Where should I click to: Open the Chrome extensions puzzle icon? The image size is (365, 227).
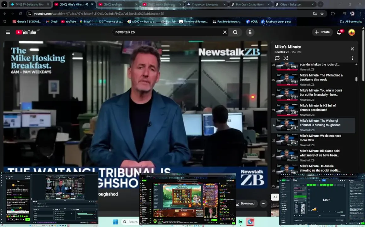tap(333, 14)
